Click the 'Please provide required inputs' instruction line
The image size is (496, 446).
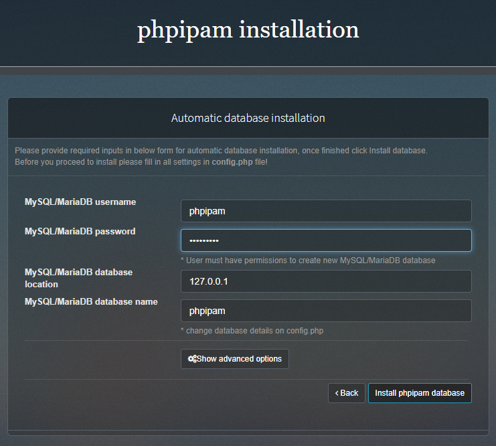[221, 151]
